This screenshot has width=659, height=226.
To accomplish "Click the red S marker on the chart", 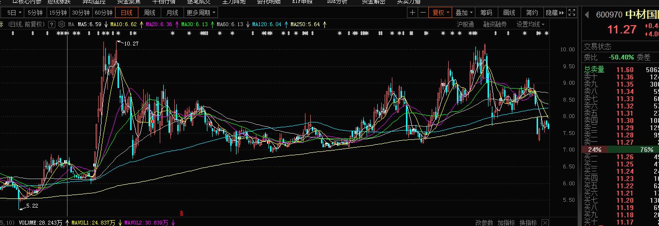I will pyautogui.click(x=181, y=213).
